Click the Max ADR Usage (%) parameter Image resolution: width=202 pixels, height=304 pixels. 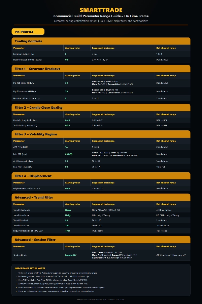(x=23, y=167)
